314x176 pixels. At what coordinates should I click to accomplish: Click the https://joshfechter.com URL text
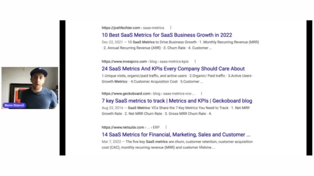click(121, 28)
